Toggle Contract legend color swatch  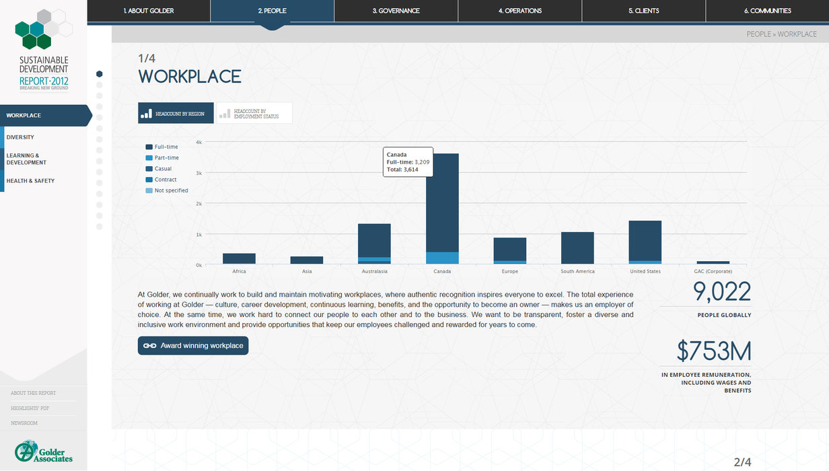(149, 180)
